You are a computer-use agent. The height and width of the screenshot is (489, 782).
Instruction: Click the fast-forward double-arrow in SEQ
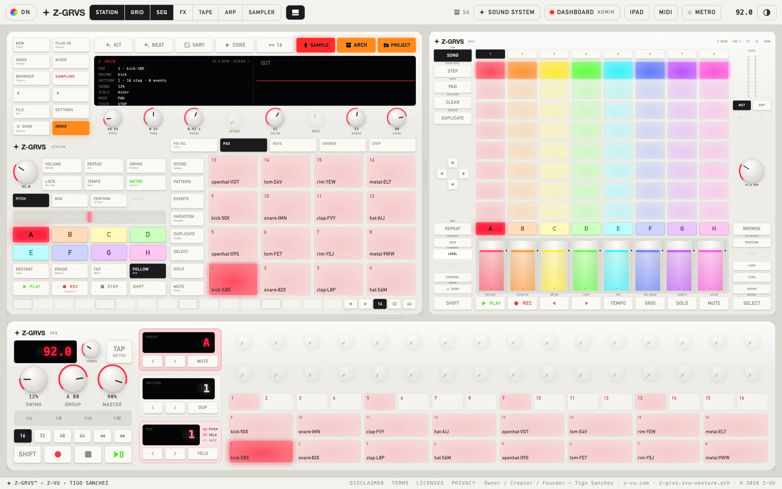pos(122,436)
